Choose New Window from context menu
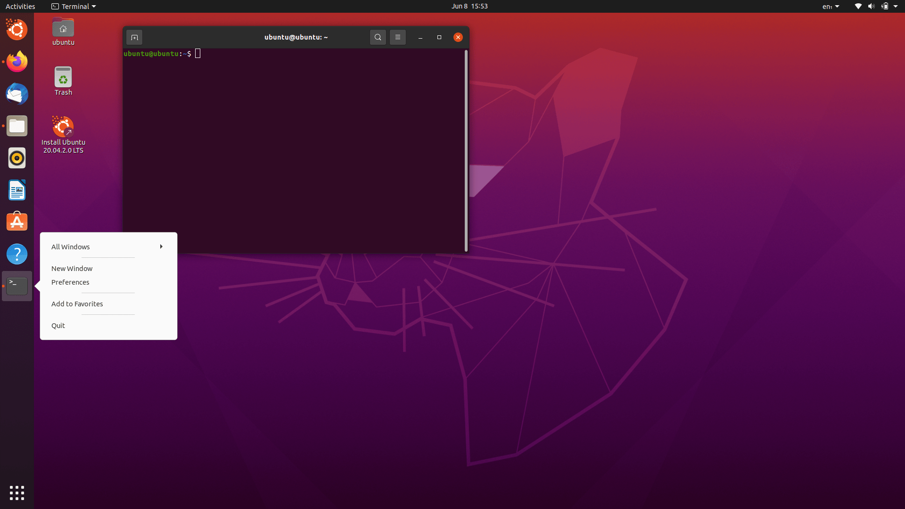Image resolution: width=905 pixels, height=509 pixels. click(x=108, y=269)
